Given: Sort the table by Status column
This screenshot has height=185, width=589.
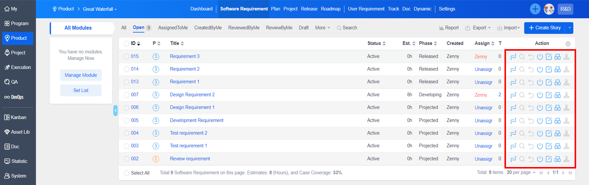Looking at the screenshot, I should click(376, 43).
